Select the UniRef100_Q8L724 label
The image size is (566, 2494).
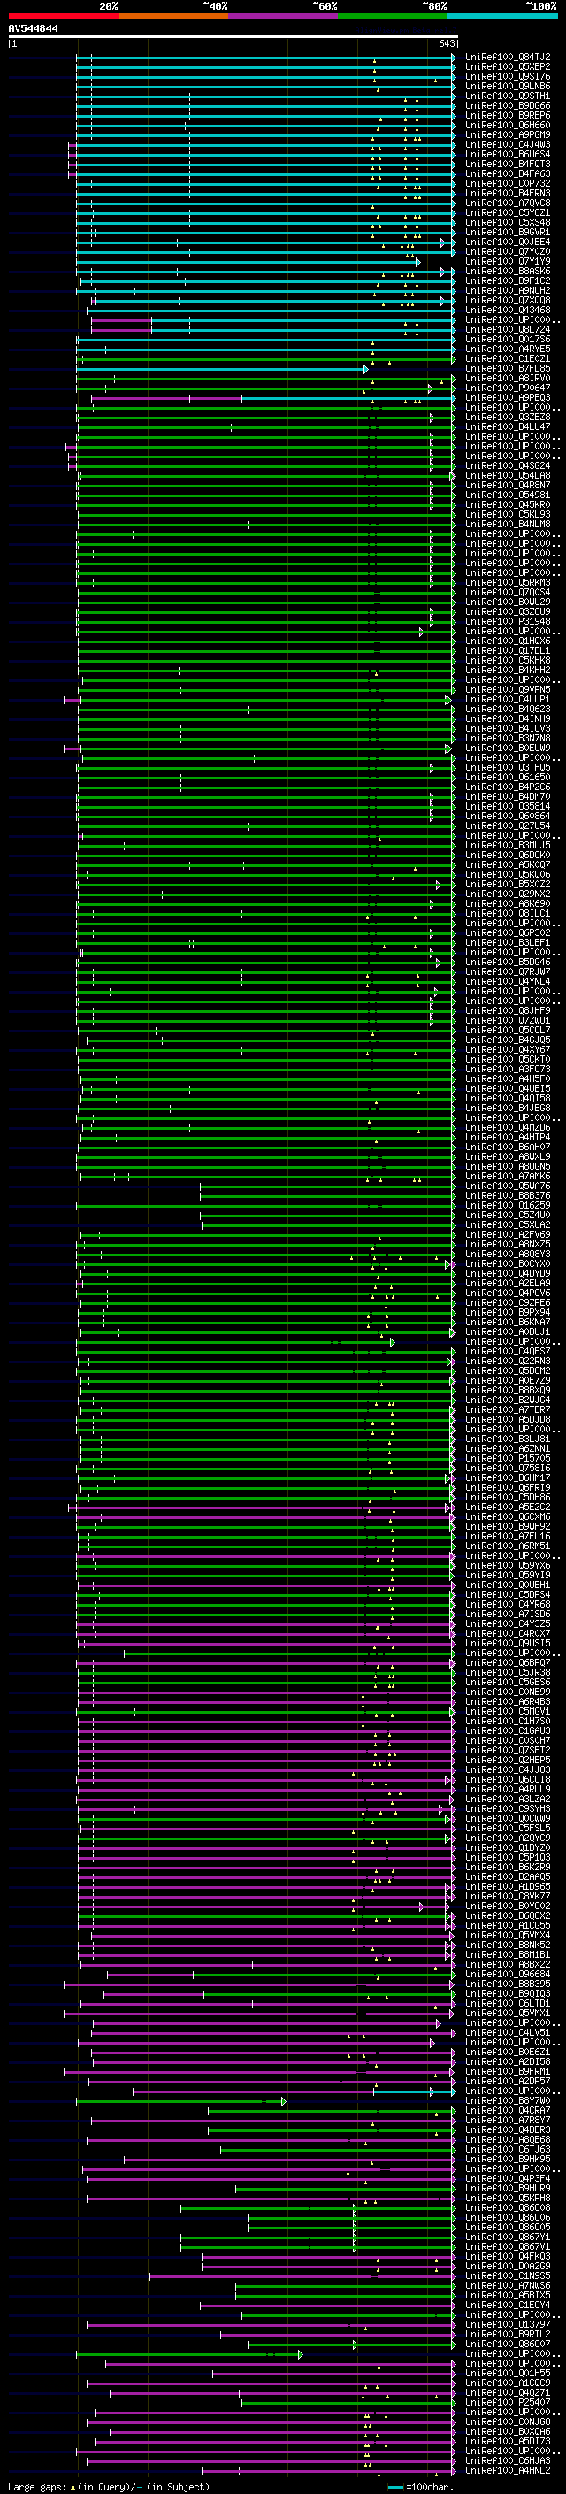[x=507, y=329]
